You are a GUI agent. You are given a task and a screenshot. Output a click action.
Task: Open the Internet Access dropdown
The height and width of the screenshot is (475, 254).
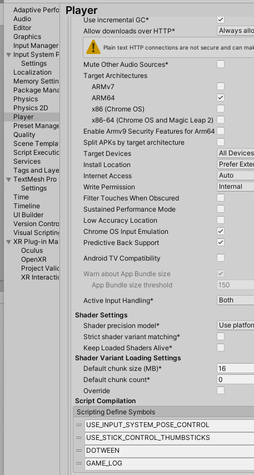[236, 175]
